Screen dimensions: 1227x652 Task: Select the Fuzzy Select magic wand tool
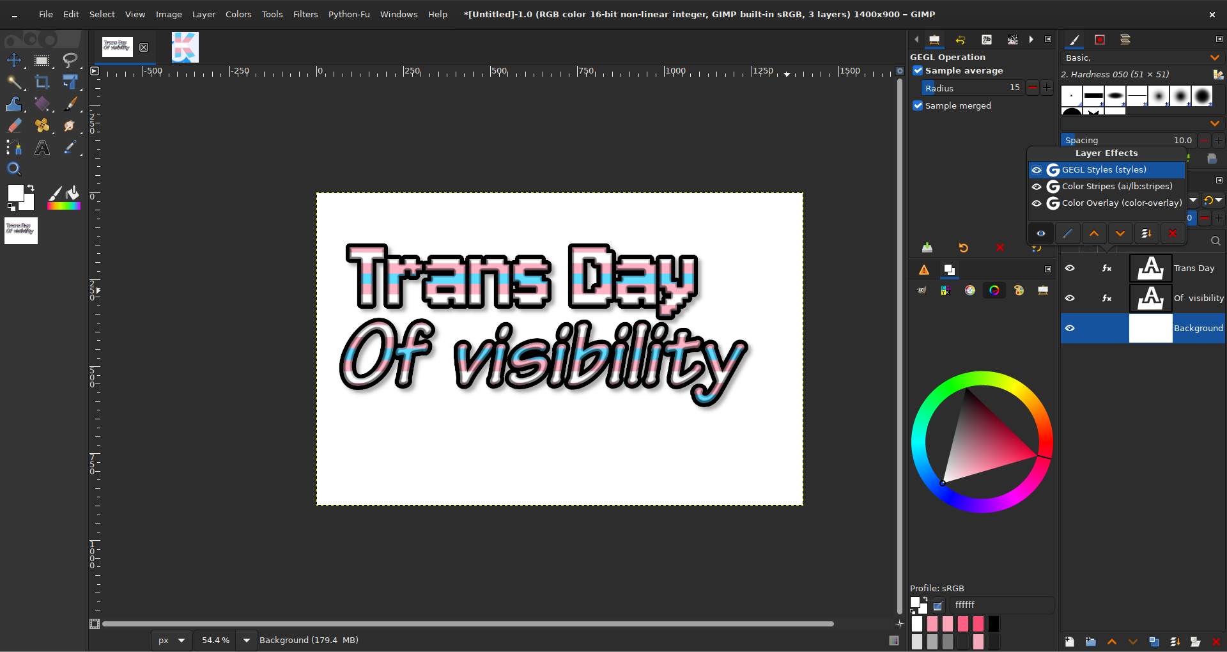point(14,82)
